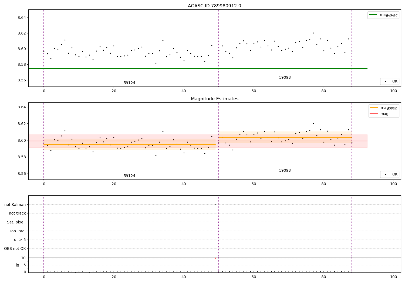Click the red marker at dr 10 in the bottom plot
The height and width of the screenshot is (283, 405).
(215, 258)
